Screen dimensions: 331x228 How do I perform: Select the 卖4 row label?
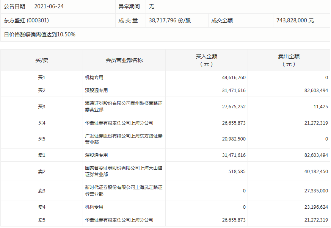(42, 207)
